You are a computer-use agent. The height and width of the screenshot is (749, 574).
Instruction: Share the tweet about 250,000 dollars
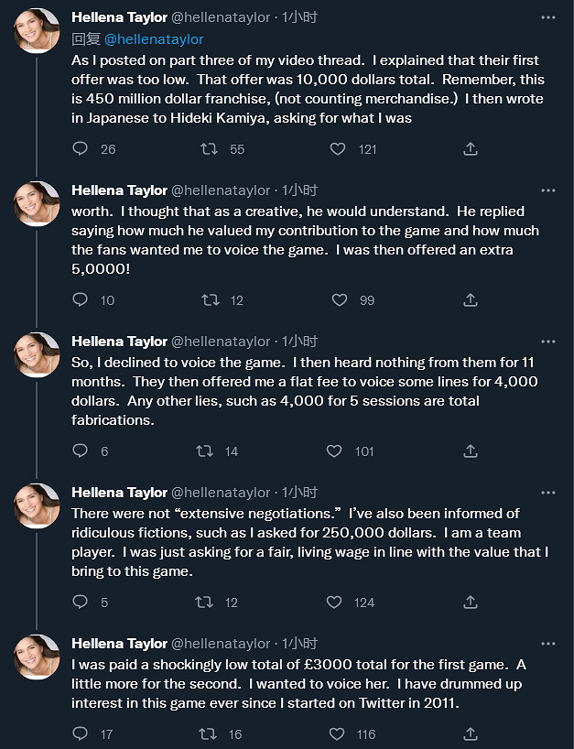pos(471,602)
